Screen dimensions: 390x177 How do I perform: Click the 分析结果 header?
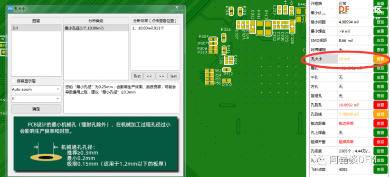(155, 21)
